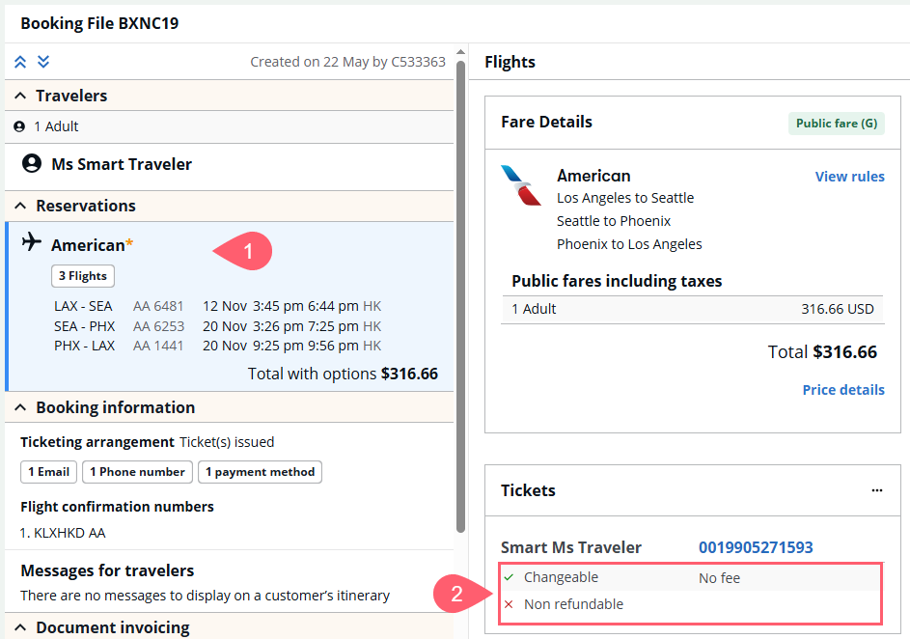Click the 1 payment method badge
Screen dimensions: 910x639
tap(260, 472)
